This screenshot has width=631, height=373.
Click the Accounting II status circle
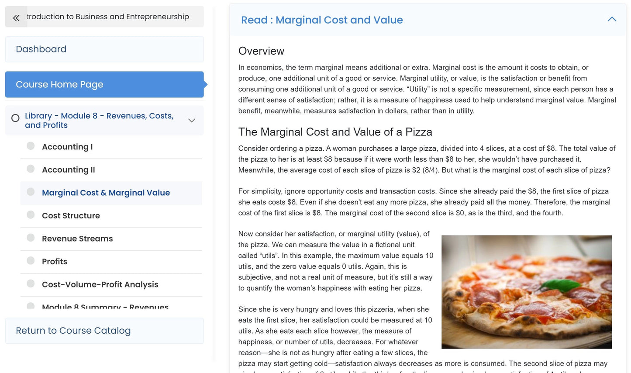(31, 169)
